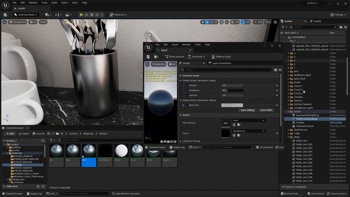Toggle the Metallic parameter checkbox

coord(187,85)
